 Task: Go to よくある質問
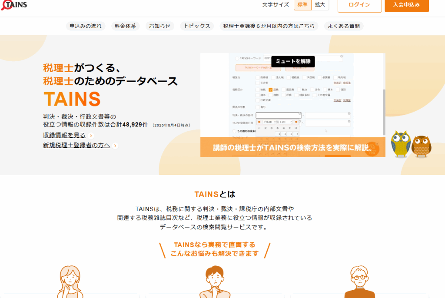[x=344, y=26]
